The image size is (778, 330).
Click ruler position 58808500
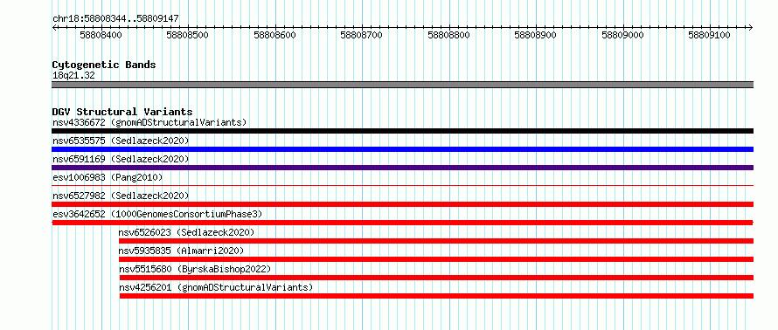(x=188, y=35)
